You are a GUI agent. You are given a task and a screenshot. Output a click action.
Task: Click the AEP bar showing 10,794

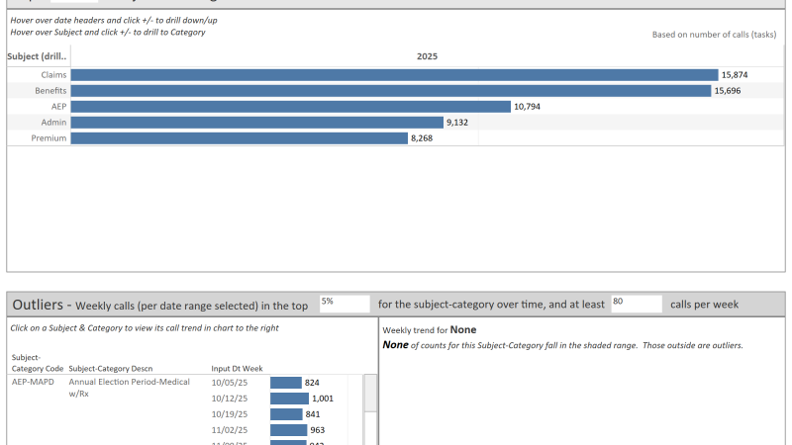pyautogui.click(x=290, y=107)
